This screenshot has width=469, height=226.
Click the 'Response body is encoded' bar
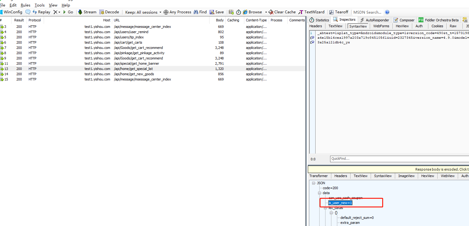tap(388, 169)
